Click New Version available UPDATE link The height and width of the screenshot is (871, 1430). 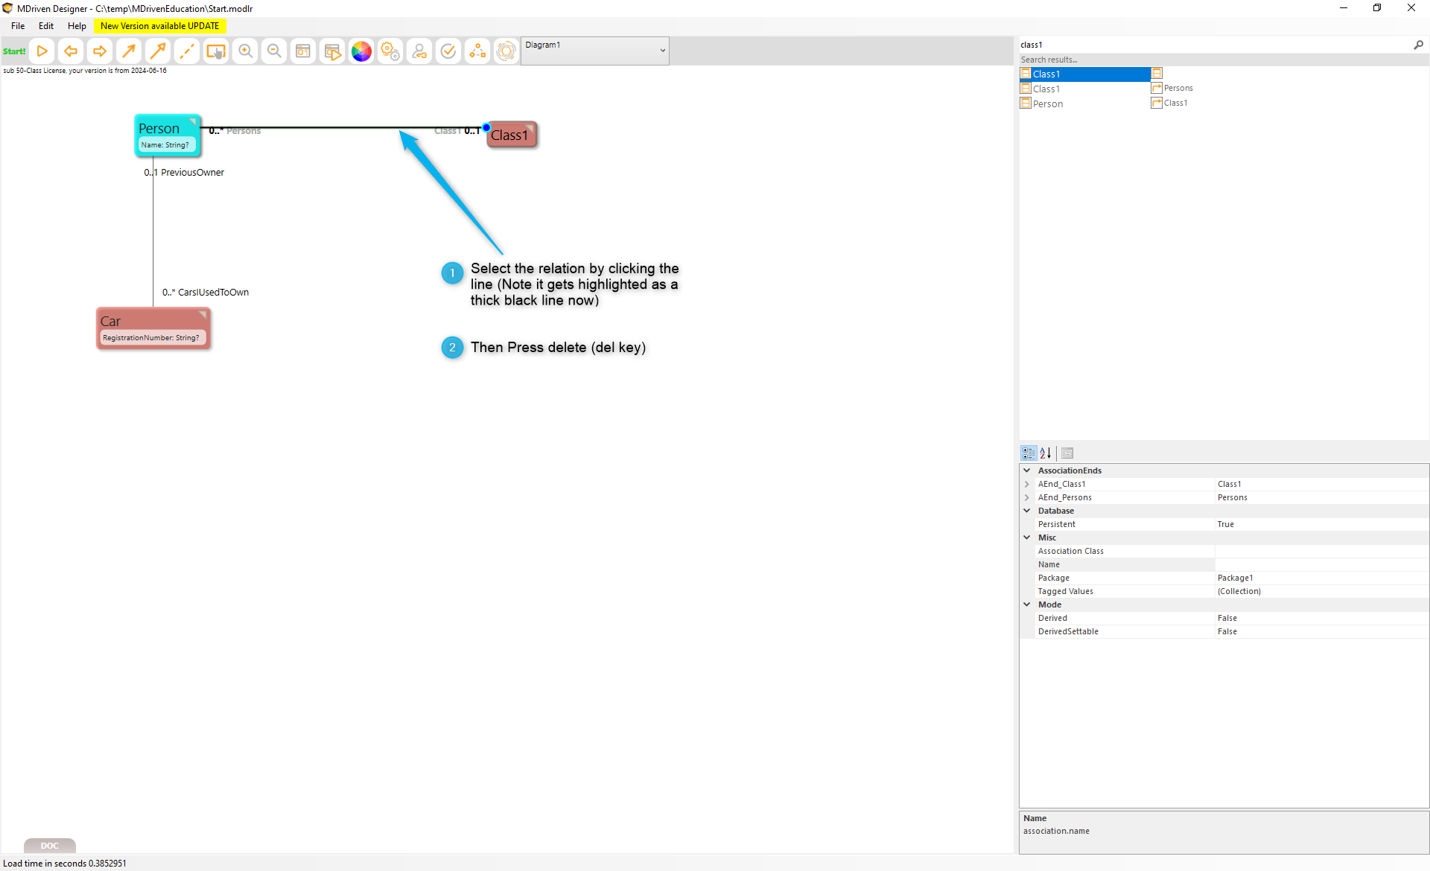coord(159,26)
